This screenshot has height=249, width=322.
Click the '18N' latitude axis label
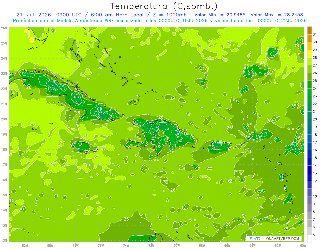coord(4,149)
